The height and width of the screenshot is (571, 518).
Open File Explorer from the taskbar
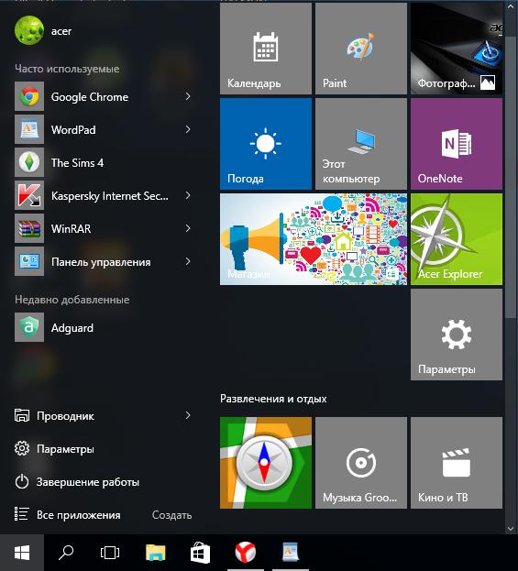(156, 553)
